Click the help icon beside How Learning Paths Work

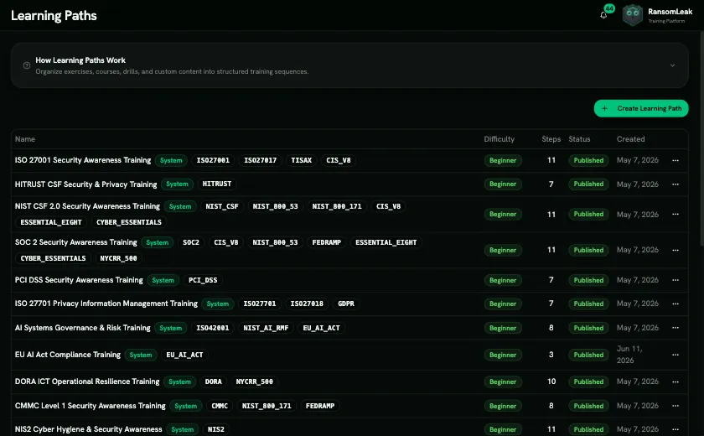27,65
